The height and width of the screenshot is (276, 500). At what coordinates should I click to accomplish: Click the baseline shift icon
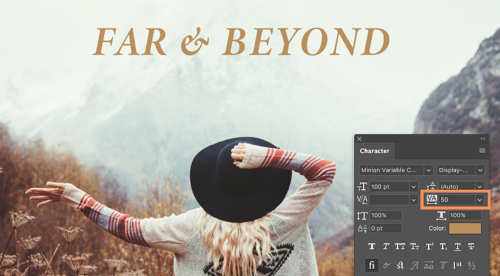point(362,228)
